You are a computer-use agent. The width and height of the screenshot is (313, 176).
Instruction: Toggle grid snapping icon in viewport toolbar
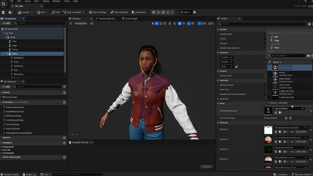180,24
